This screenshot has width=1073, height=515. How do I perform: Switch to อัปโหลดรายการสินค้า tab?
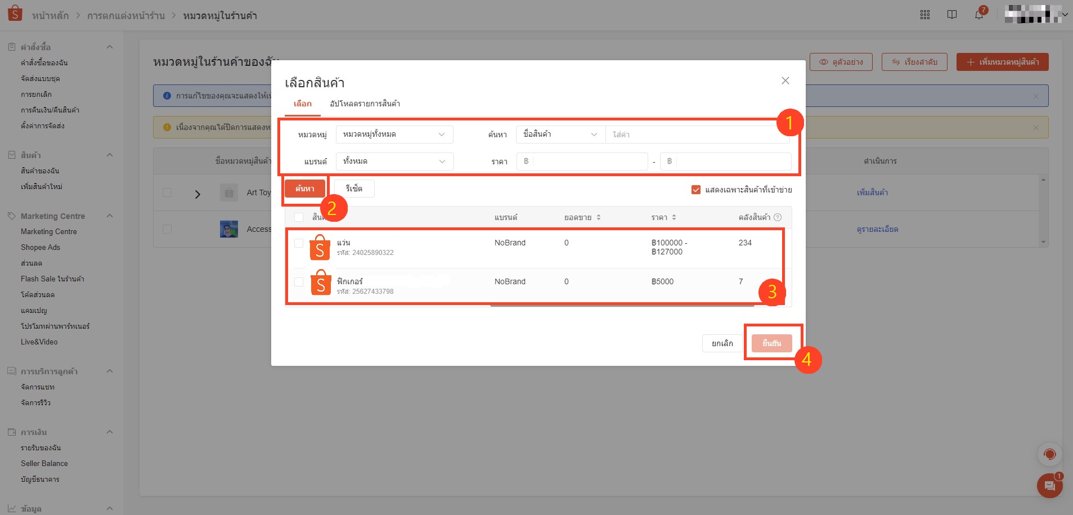365,104
